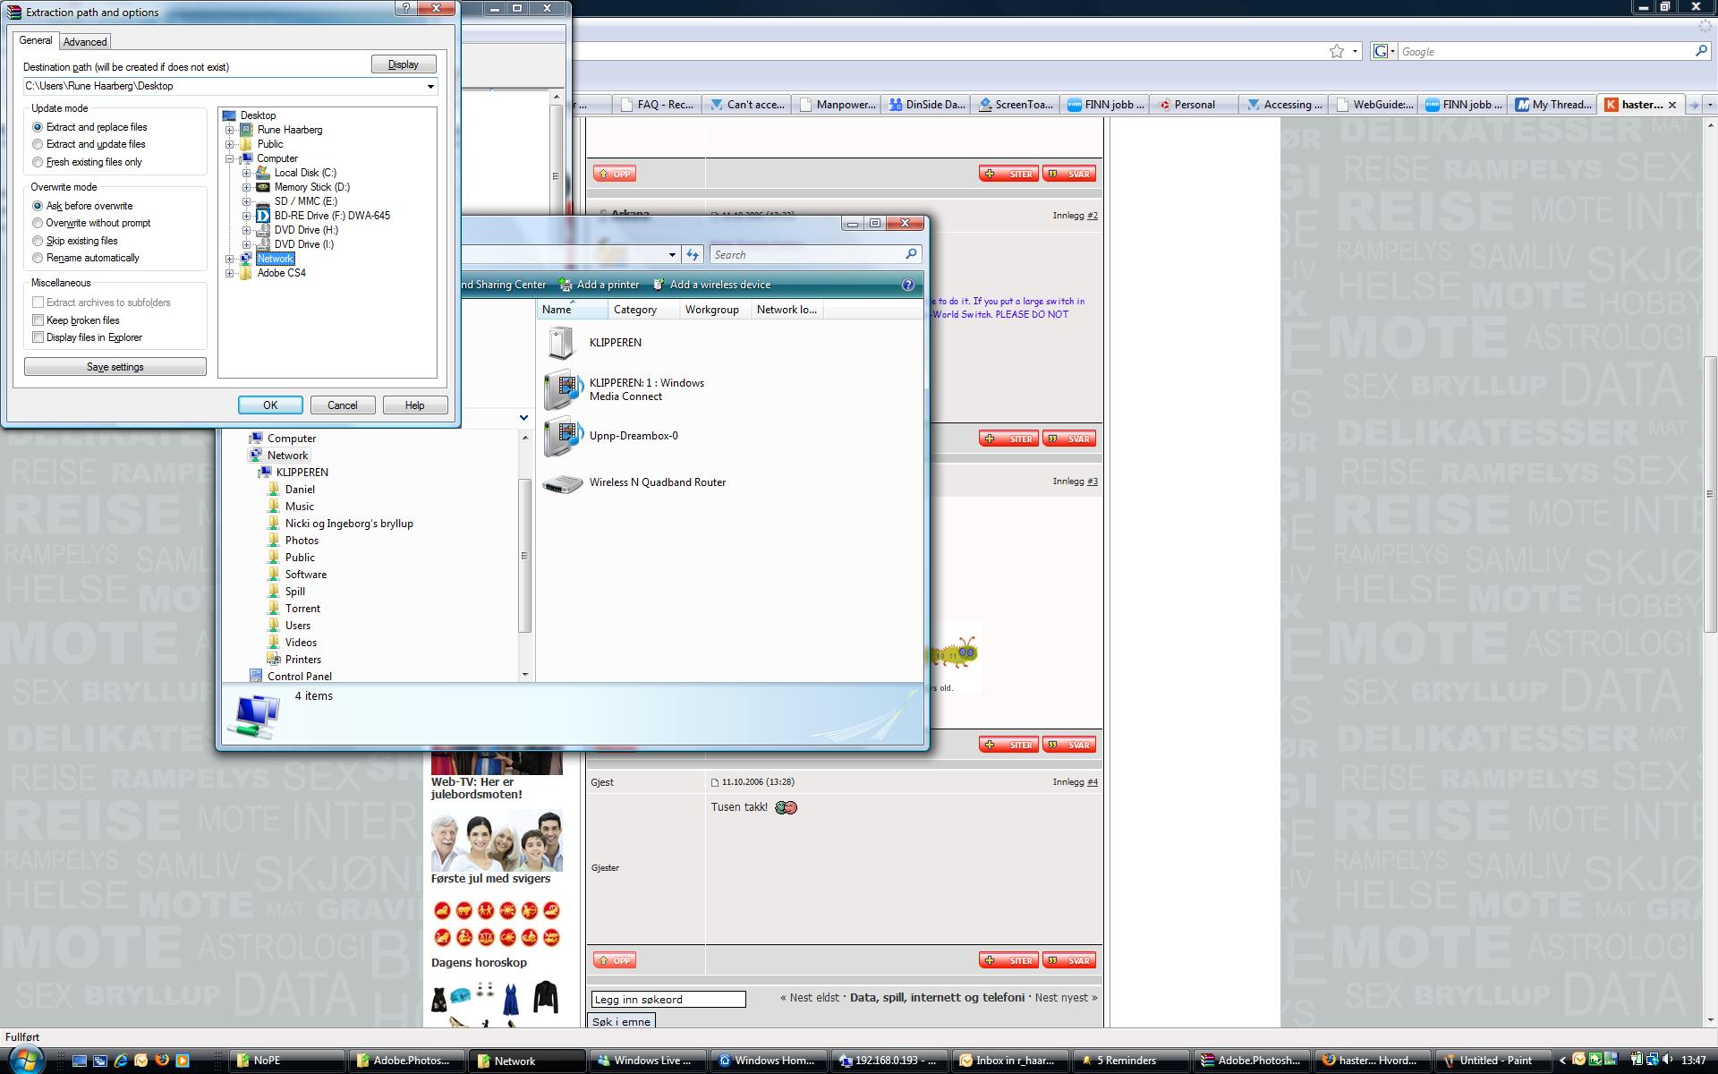This screenshot has width=1718, height=1074.
Task: Click Show Desktop quick launch icon
Action: click(x=80, y=1061)
